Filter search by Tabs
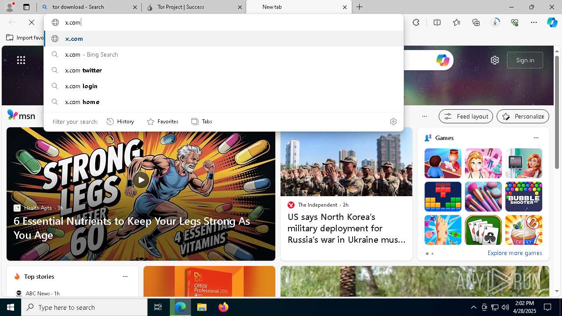The width and height of the screenshot is (562, 316). coord(202,122)
